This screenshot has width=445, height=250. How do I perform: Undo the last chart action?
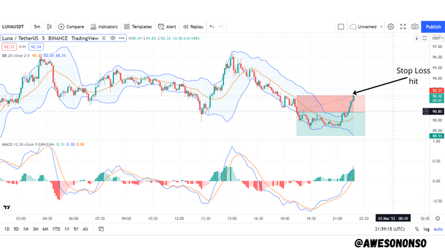(211, 26)
